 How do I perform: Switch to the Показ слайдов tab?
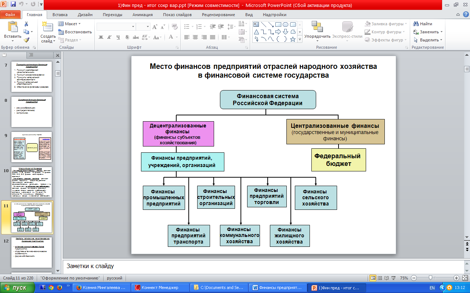pyautogui.click(x=177, y=15)
